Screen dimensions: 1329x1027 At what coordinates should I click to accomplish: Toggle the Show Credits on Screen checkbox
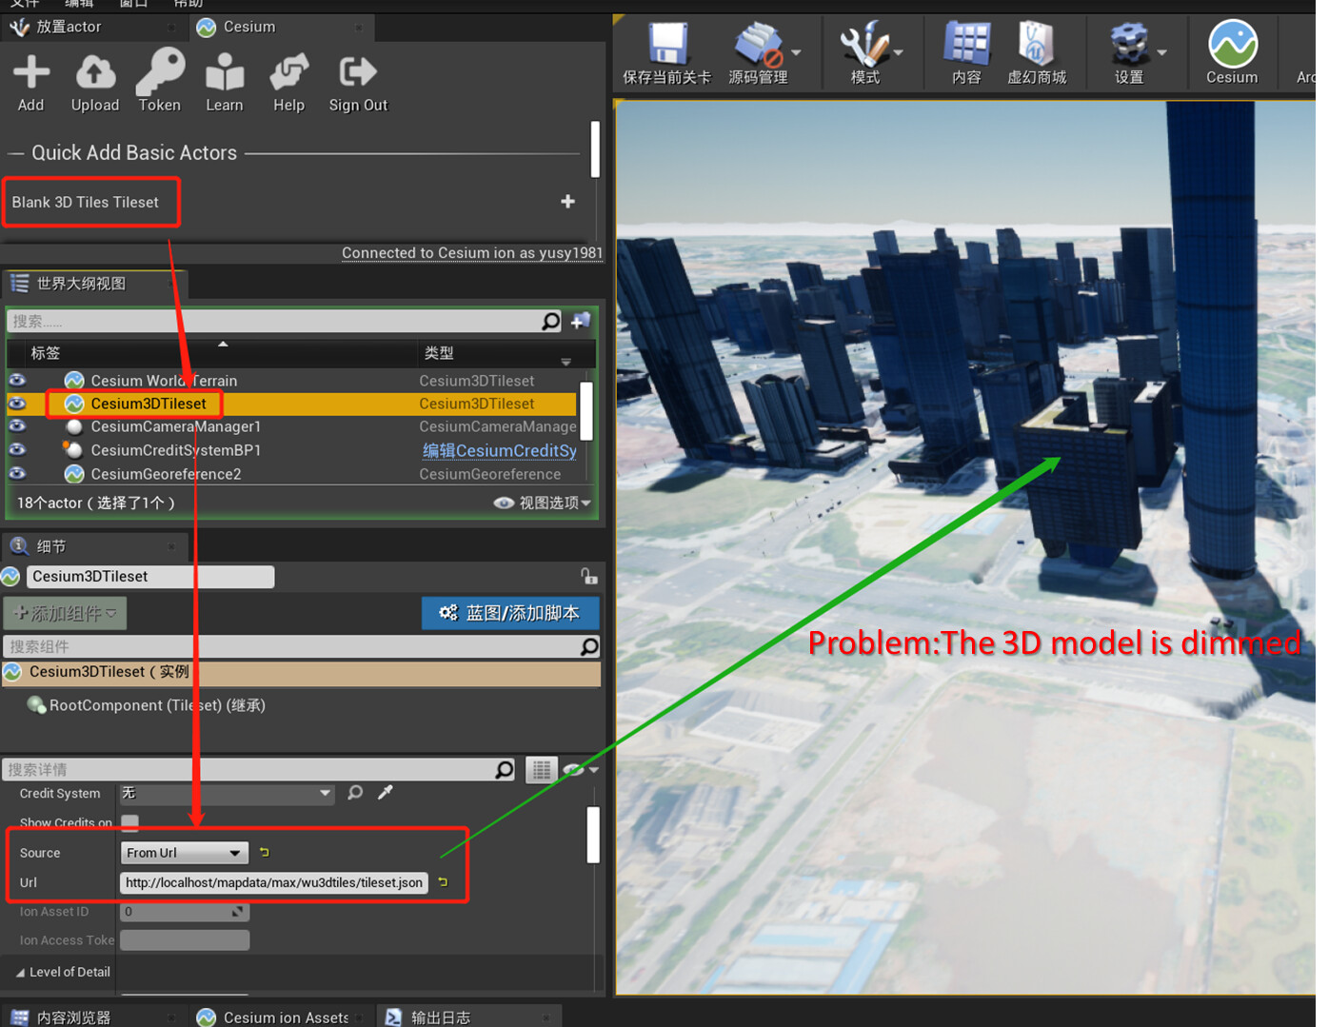coord(129,821)
